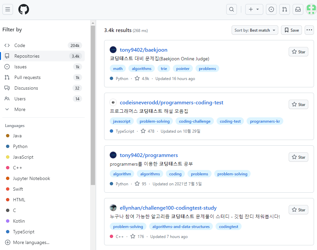Open the search magnifier button
This screenshot has width=317, height=250.
coord(232,9)
